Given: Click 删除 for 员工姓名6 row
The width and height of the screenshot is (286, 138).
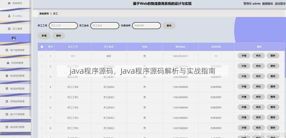Looking at the screenshot, I should click(273, 86).
